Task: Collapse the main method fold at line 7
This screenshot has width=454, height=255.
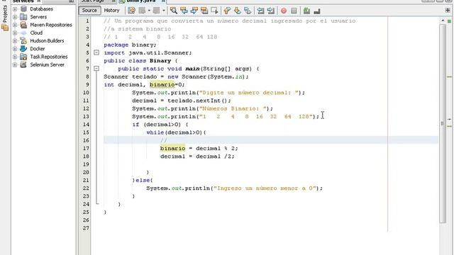Action: (x=96, y=69)
